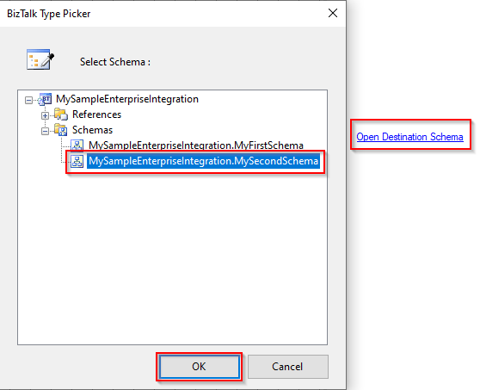Expand the References node

pyautogui.click(x=45, y=115)
